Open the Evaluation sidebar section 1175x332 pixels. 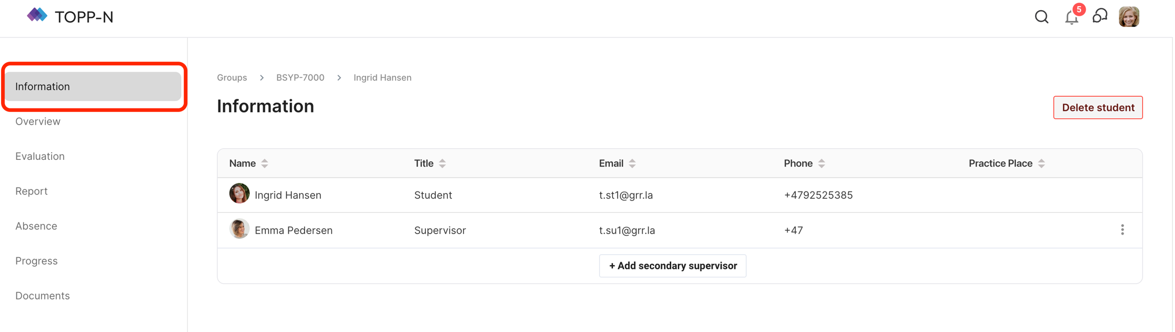pyautogui.click(x=40, y=156)
